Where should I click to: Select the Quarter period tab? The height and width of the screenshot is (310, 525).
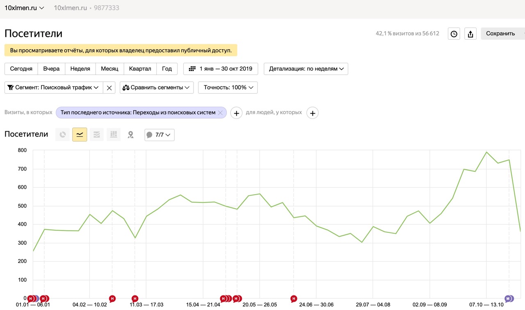point(140,69)
